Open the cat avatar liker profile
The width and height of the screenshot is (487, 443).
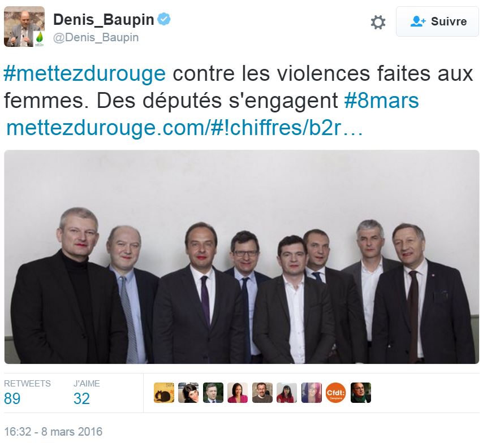click(x=164, y=393)
